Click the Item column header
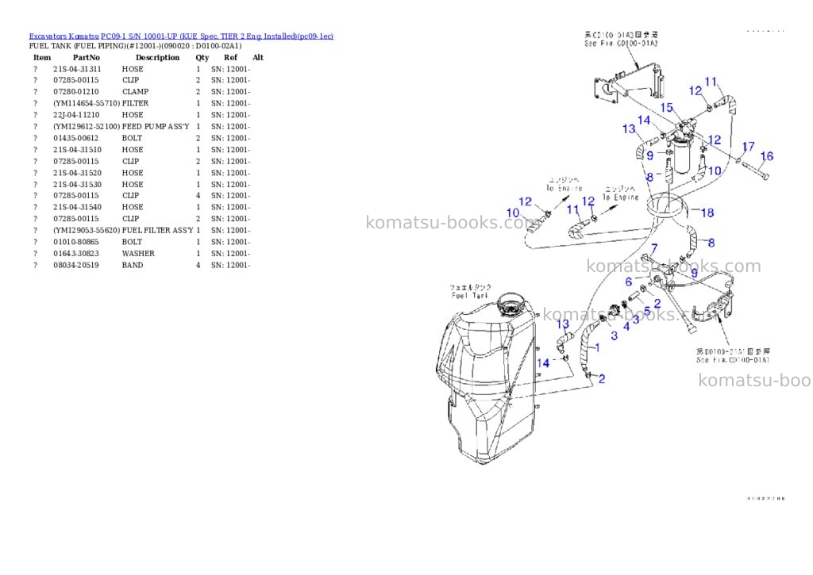This screenshot has height=575, width=813. click(x=42, y=57)
